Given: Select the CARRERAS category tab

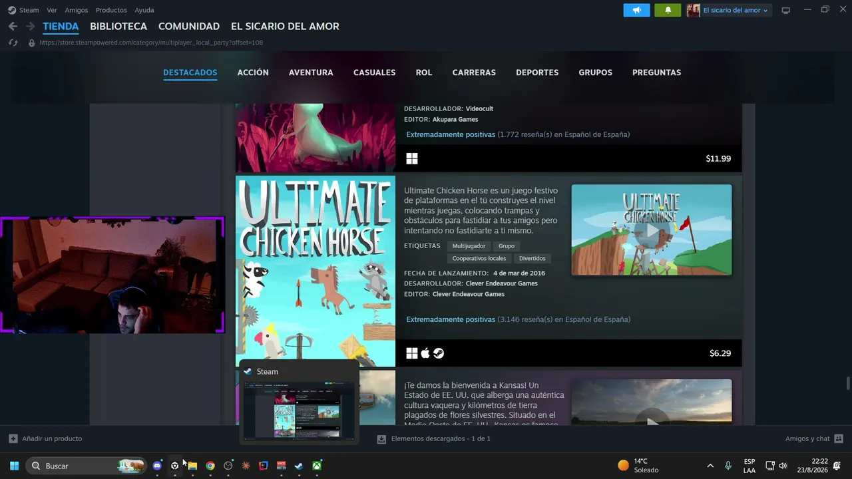Looking at the screenshot, I should 474,73.
